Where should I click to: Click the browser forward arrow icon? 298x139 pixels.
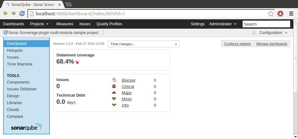13,13
